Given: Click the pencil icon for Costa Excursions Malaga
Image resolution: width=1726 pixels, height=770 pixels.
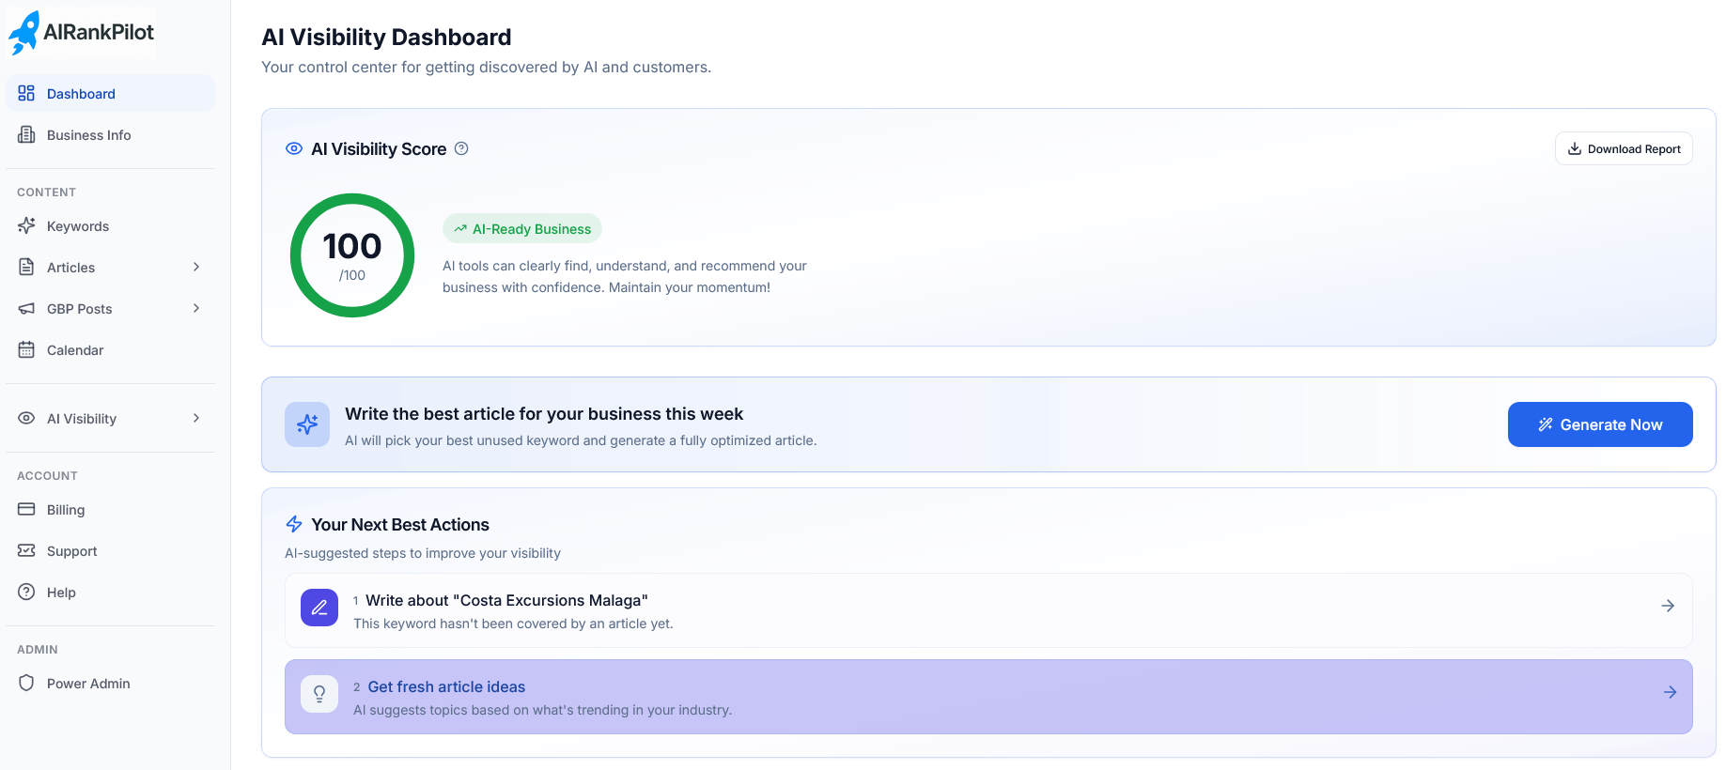Looking at the screenshot, I should pyautogui.click(x=319, y=608).
